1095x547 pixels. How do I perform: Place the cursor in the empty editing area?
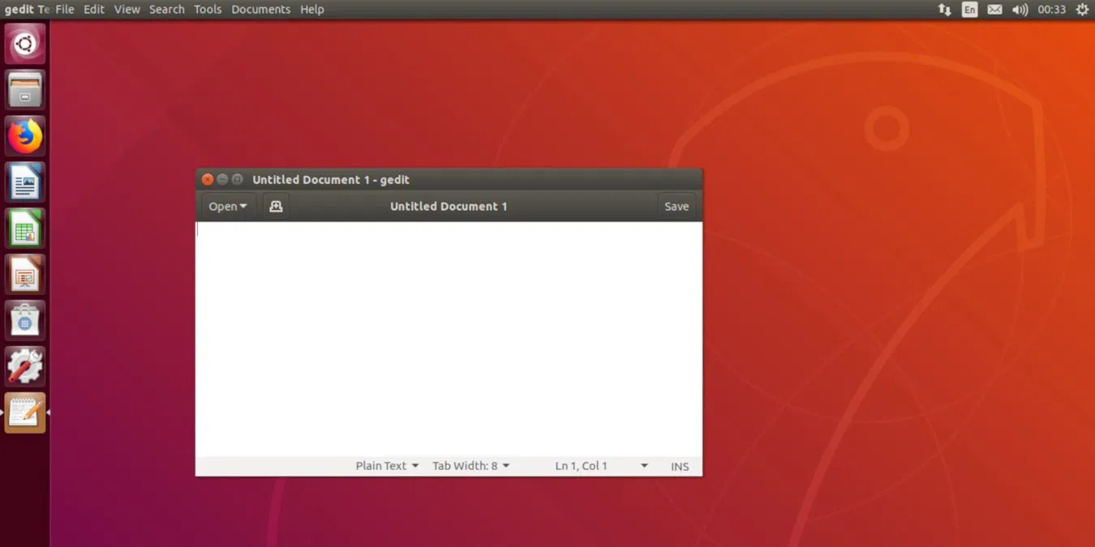[449, 340]
